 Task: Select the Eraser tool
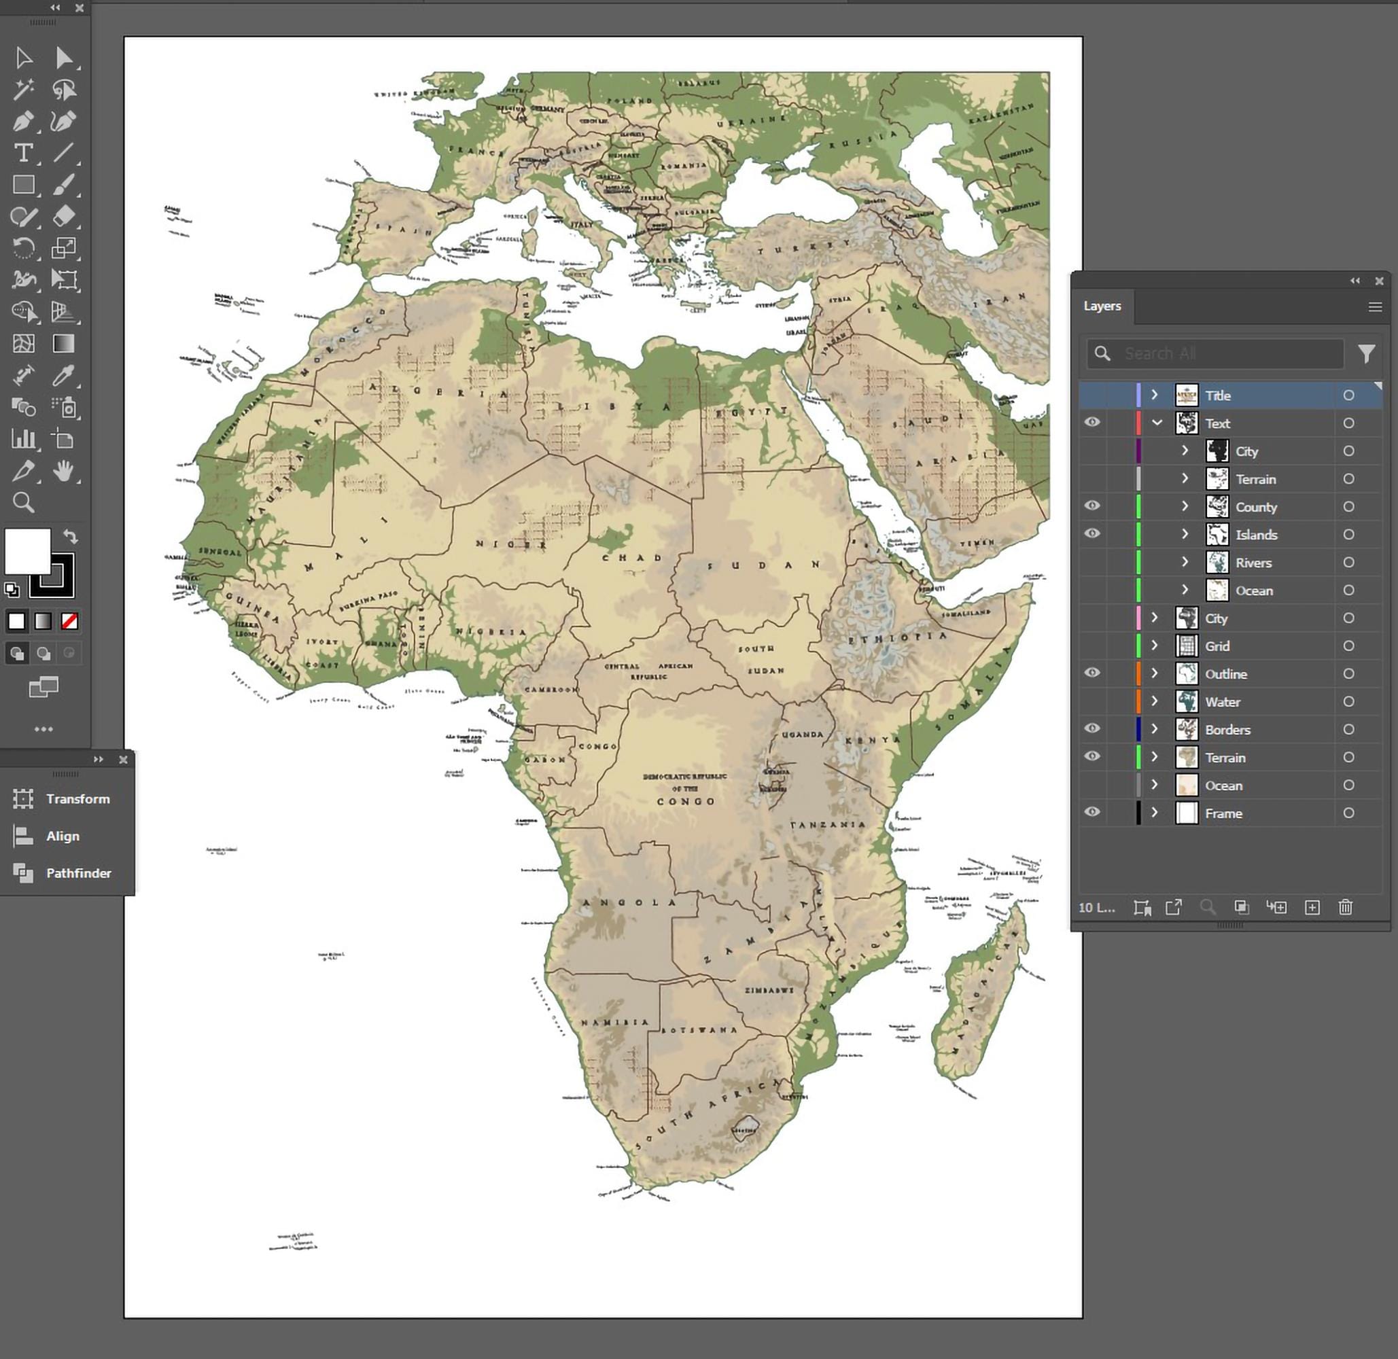coord(64,216)
